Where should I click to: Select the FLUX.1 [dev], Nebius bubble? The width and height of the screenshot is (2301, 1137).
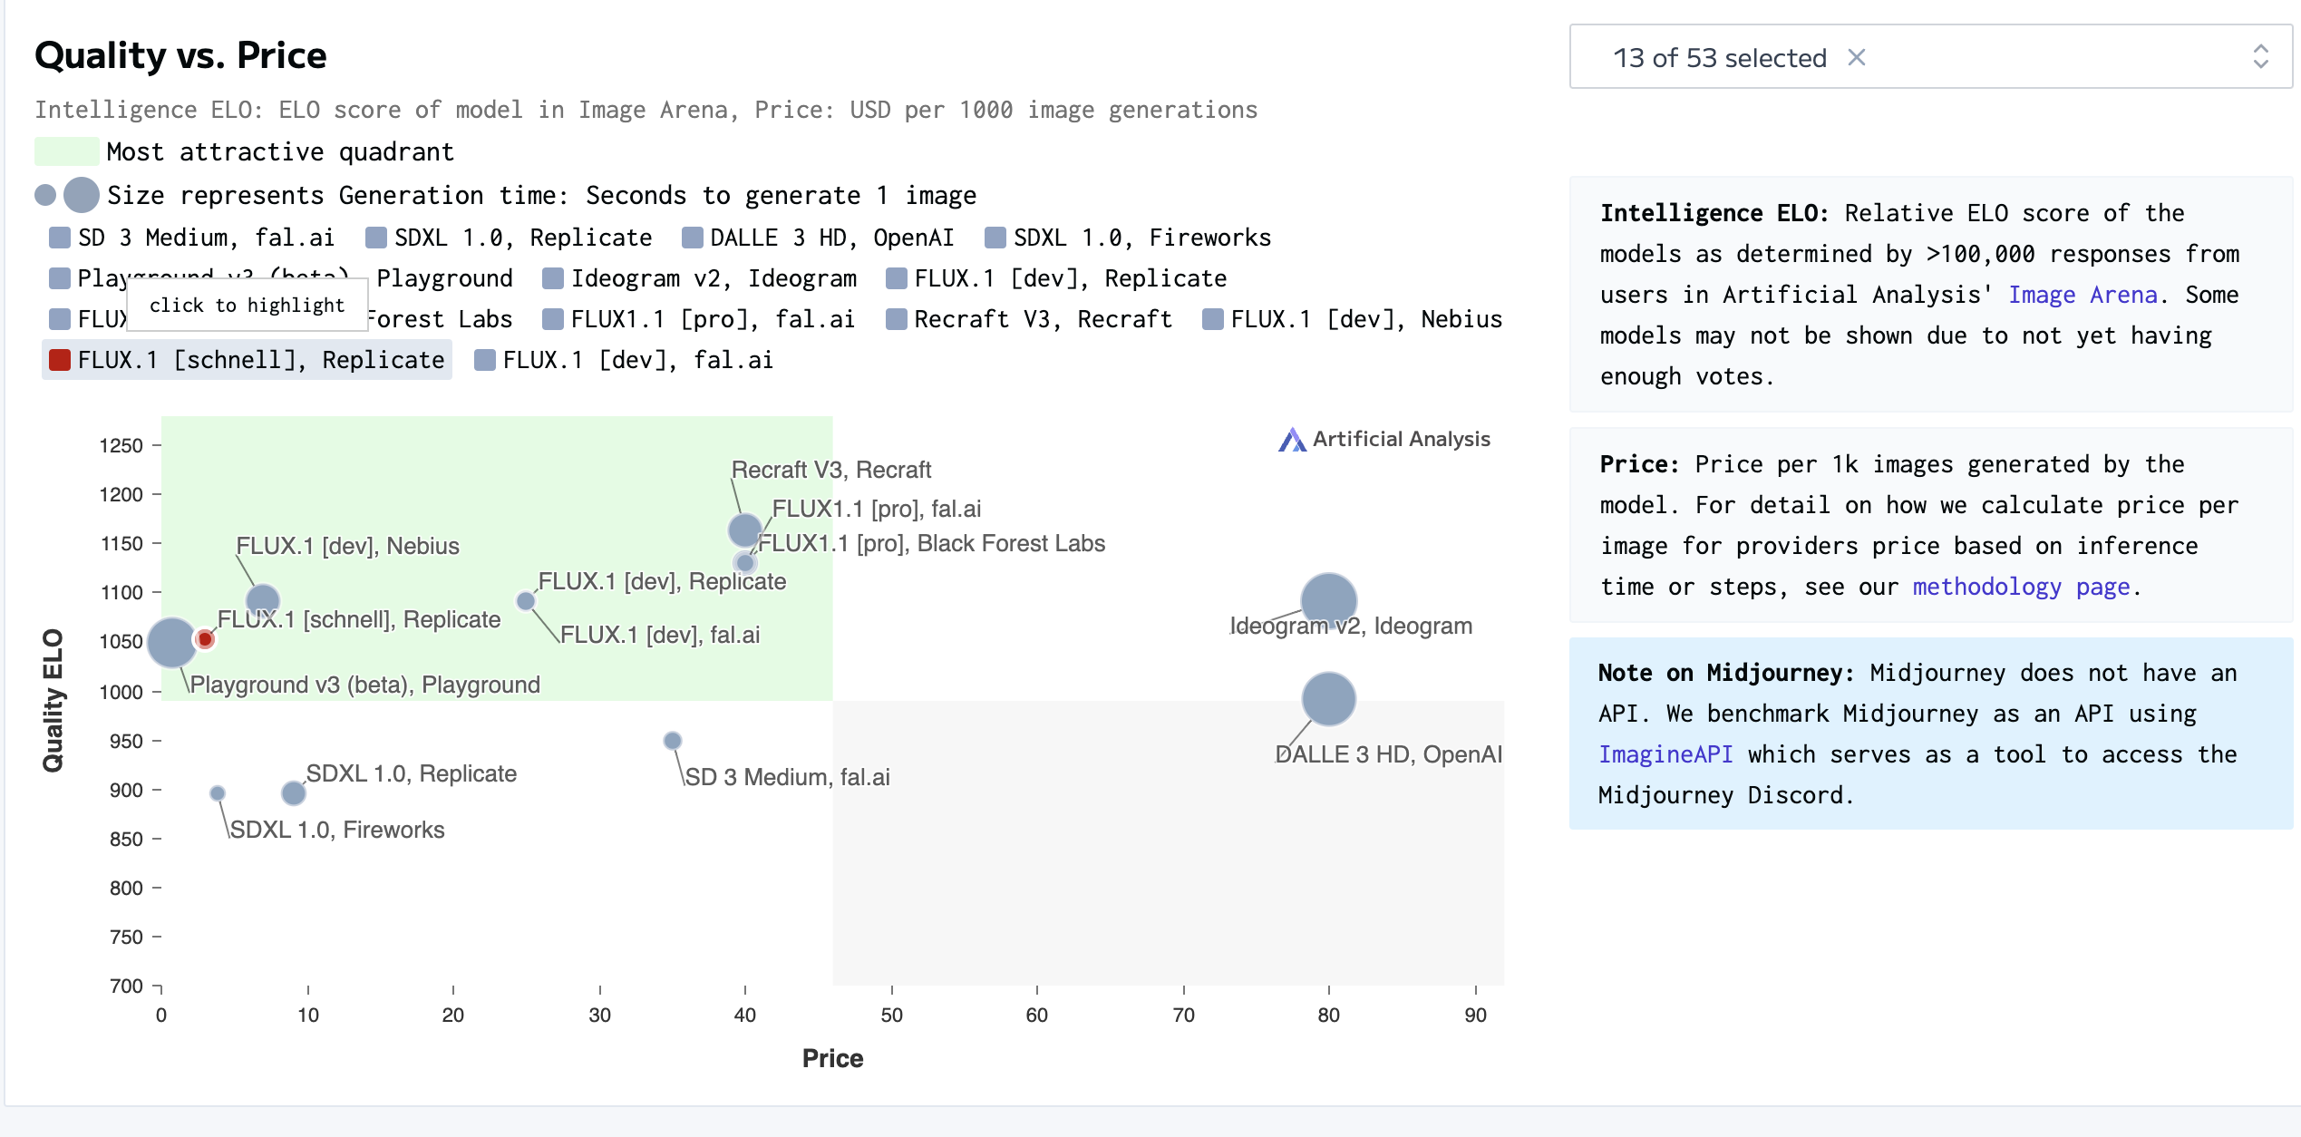point(263,600)
